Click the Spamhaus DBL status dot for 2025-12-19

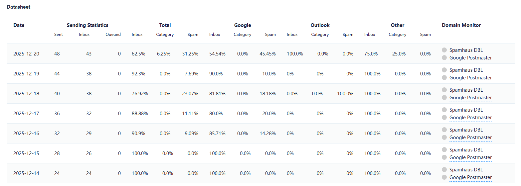(x=444, y=70)
